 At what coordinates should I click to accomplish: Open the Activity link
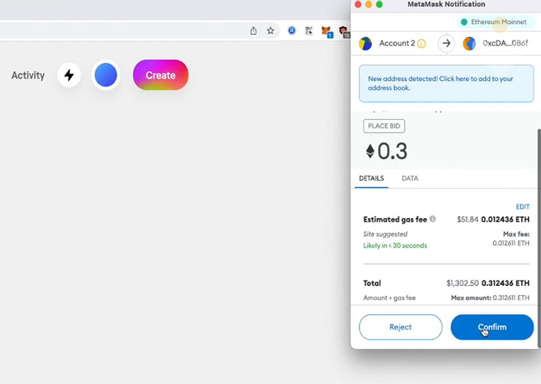tap(28, 75)
